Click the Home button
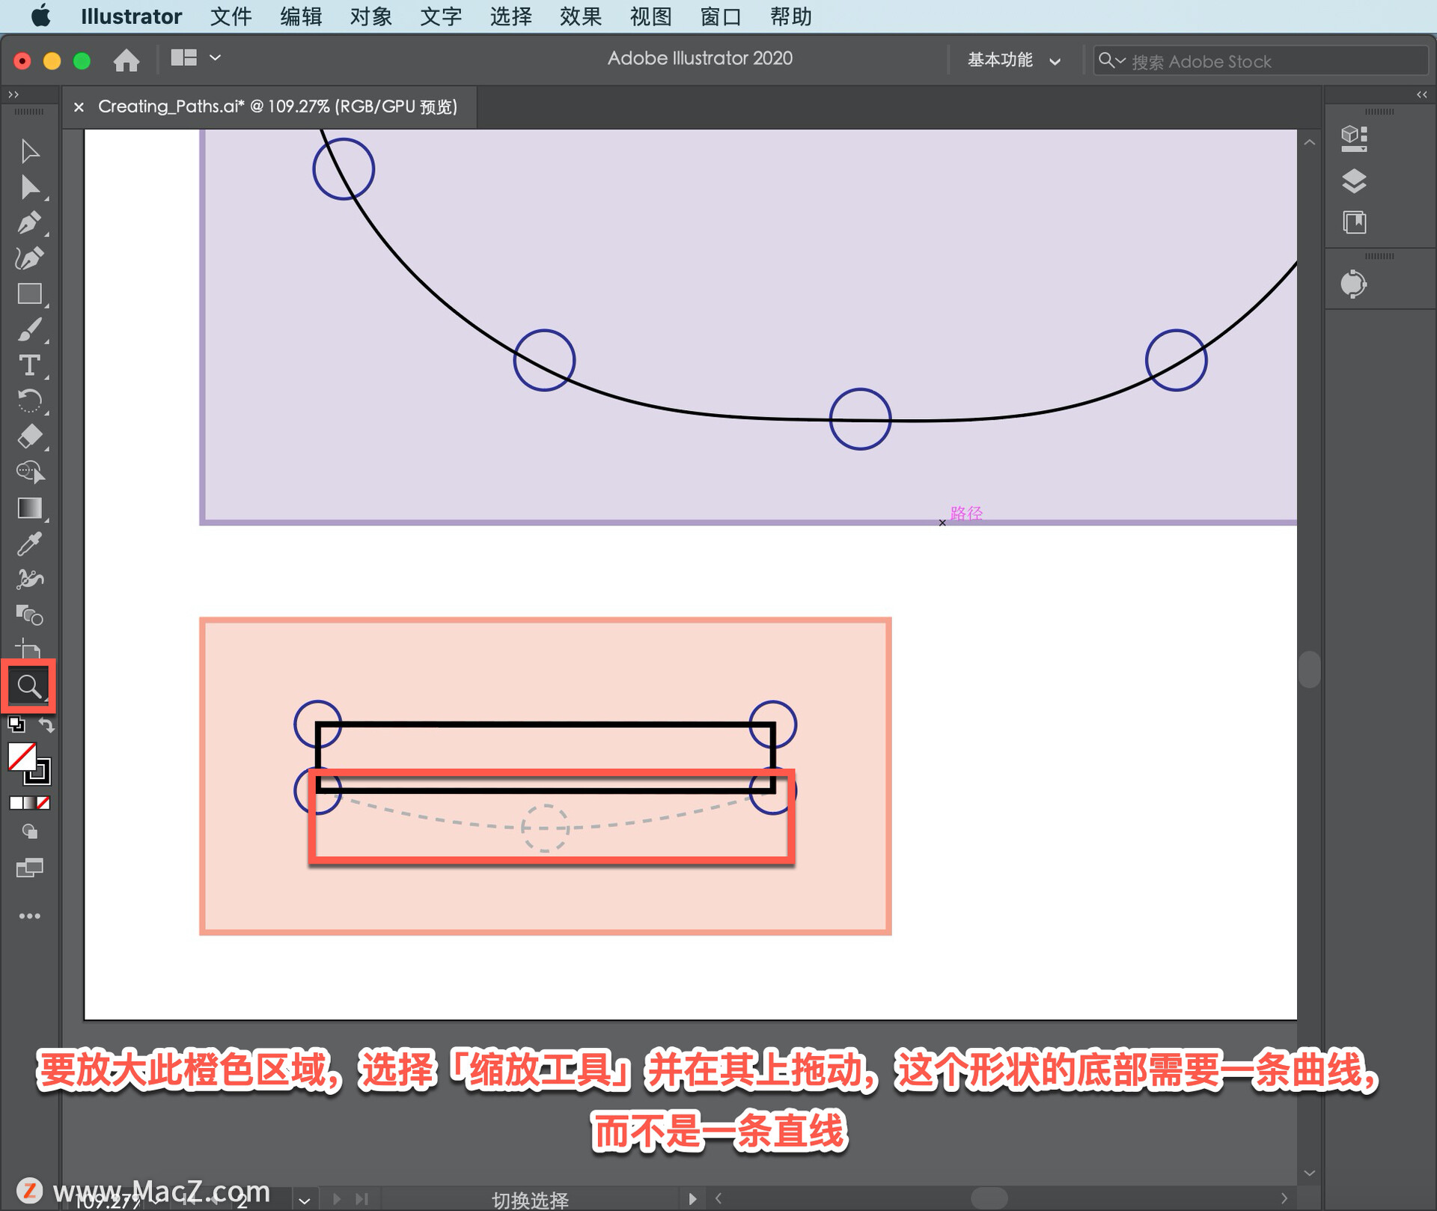 tap(126, 60)
